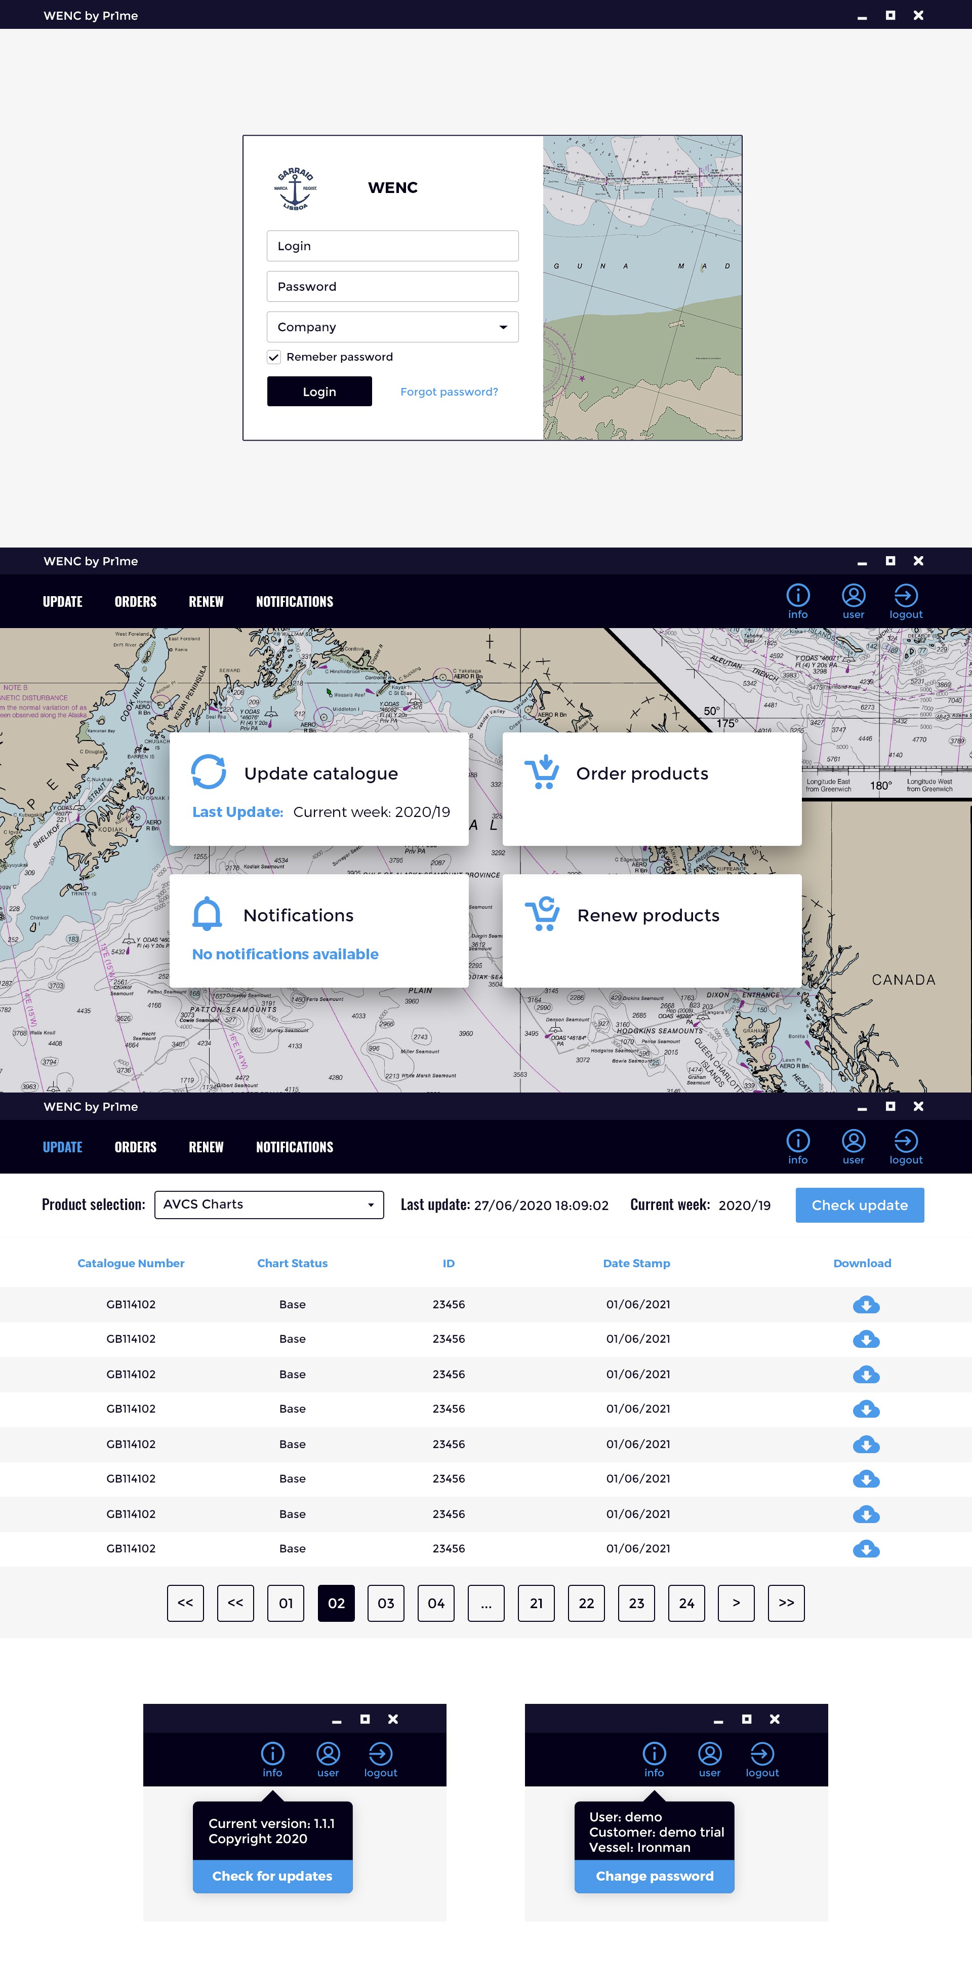Go to page 03 in pagination
The image size is (972, 1986).
tap(385, 1603)
